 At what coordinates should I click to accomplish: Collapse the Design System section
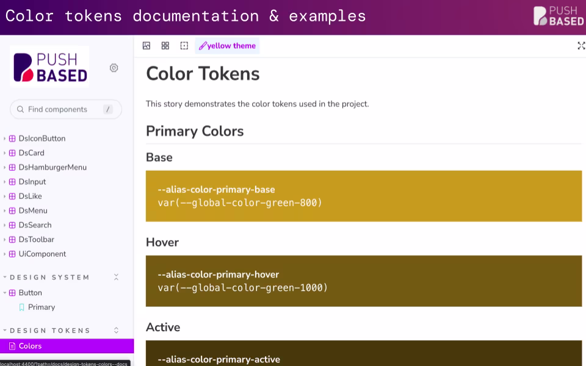click(x=116, y=277)
